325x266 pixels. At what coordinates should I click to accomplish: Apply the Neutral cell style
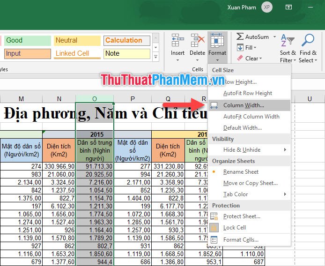[77, 40]
